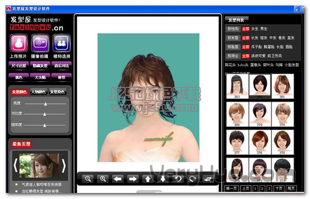Adjust the 亮度 brightness slider handle
The image size is (310, 199).
(46, 104)
